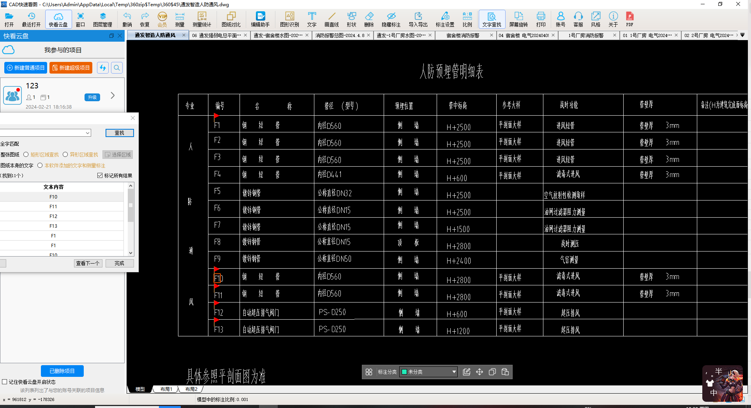Select 异形区域查找 radio option
751x408 pixels.
[65, 155]
